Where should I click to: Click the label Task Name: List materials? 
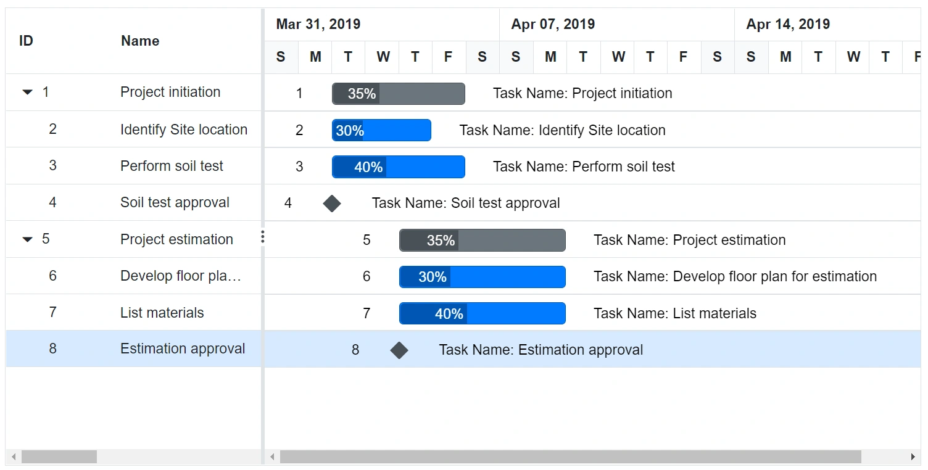(675, 313)
